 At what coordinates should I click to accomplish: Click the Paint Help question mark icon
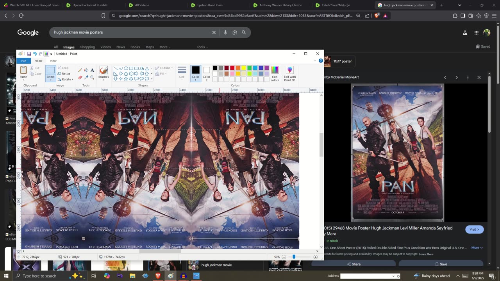click(x=321, y=61)
